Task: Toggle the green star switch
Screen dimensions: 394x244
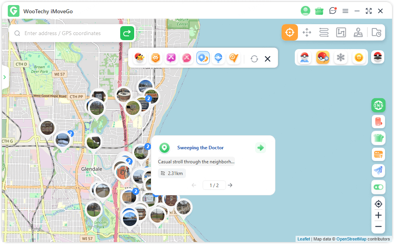Action: (x=378, y=187)
